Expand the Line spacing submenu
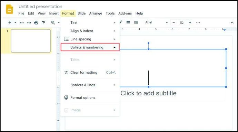The width and height of the screenshot is (238, 132). pos(90,39)
